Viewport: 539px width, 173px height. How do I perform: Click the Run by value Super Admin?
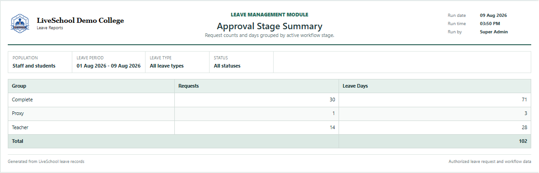point(494,32)
